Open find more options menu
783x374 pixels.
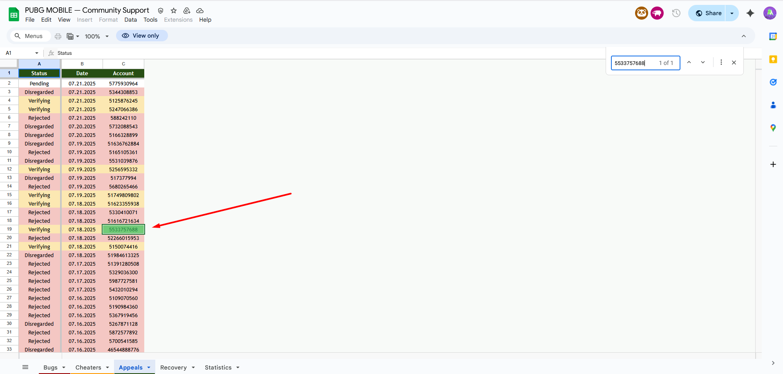pos(721,63)
